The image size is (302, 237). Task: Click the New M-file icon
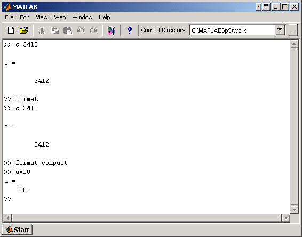11,30
